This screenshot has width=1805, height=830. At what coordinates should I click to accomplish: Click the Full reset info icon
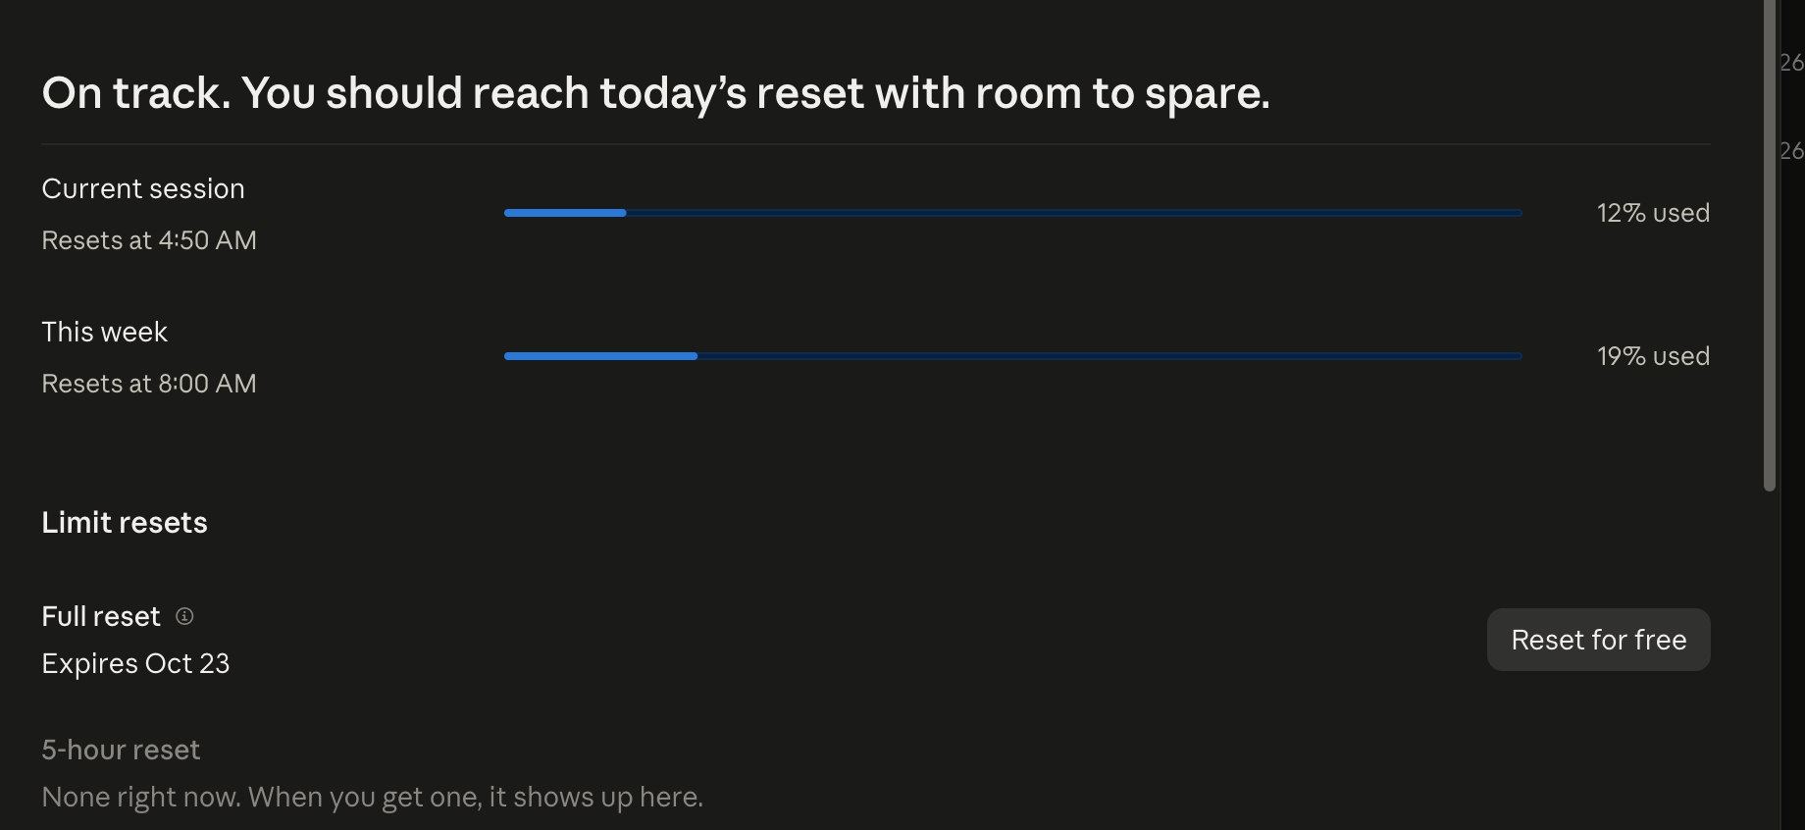[x=184, y=616]
